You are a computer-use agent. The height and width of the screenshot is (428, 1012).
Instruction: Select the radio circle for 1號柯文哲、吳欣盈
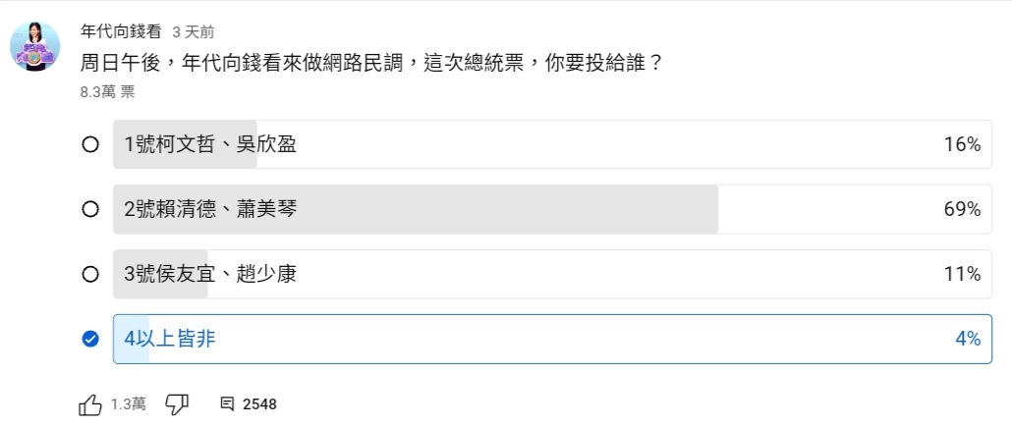click(x=90, y=145)
